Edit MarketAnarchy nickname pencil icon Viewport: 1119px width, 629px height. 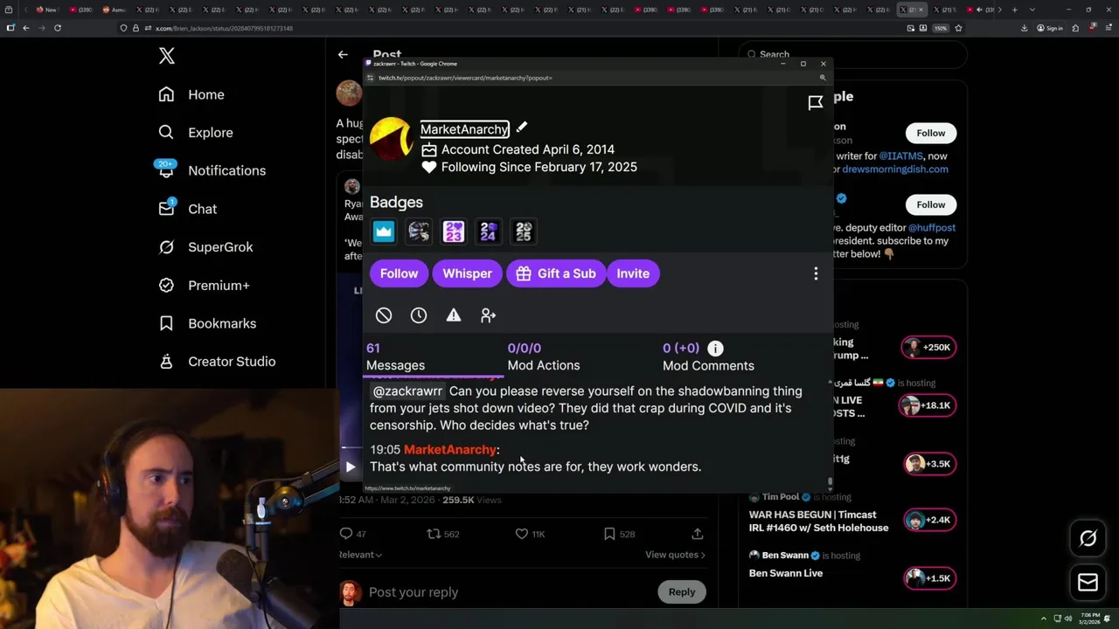point(522,128)
